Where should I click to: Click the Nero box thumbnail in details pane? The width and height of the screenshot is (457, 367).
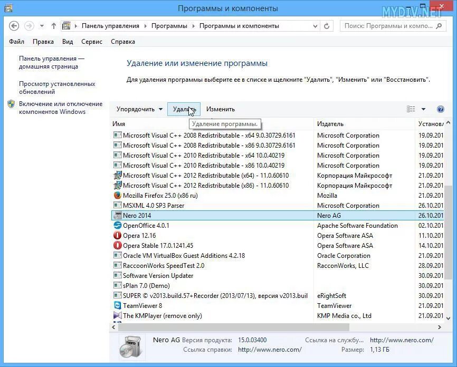(131, 346)
